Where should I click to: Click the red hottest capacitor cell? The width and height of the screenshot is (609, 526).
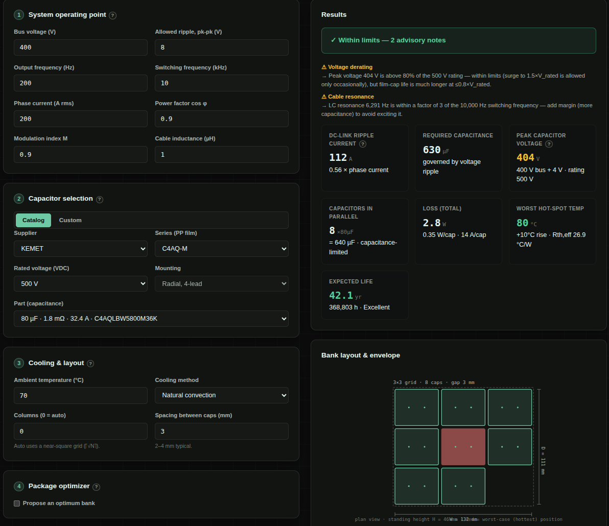[x=463, y=447]
